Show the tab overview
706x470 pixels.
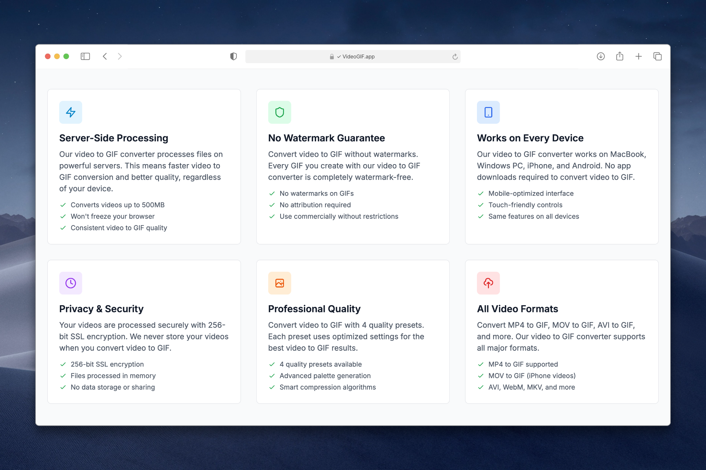coord(657,56)
